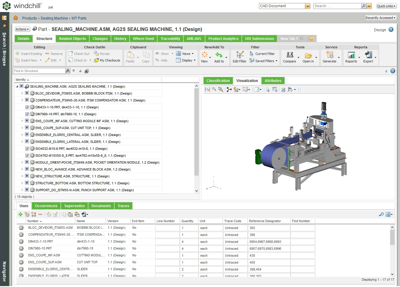Expand the ENS_COUPE_INF.ASM tree node
The height and width of the screenshot is (287, 400).
point(22,121)
